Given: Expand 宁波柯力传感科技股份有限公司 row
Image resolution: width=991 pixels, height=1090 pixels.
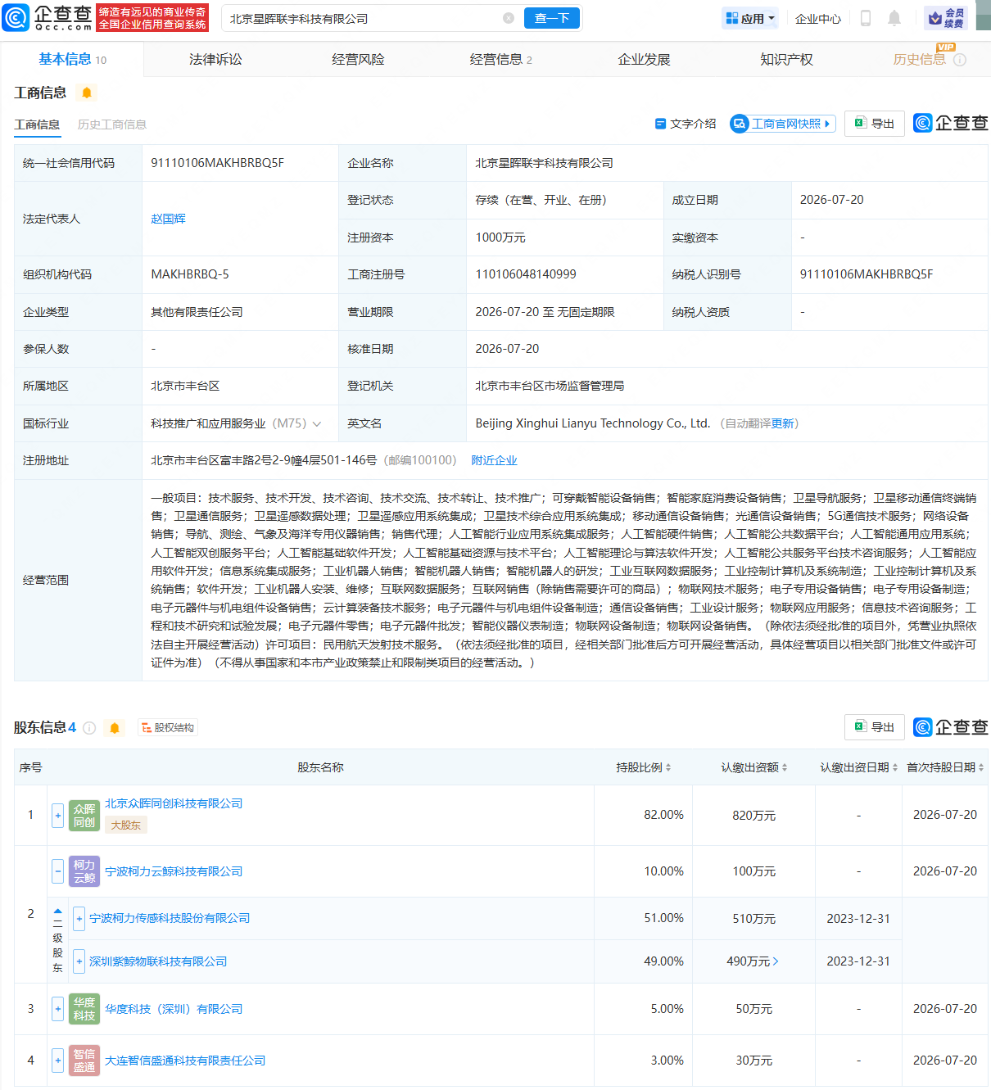Looking at the screenshot, I should [79, 919].
